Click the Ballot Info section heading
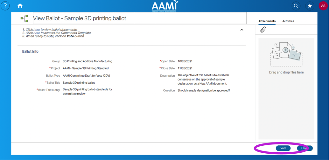Viewport: 329px width, 160px height. pyautogui.click(x=30, y=52)
